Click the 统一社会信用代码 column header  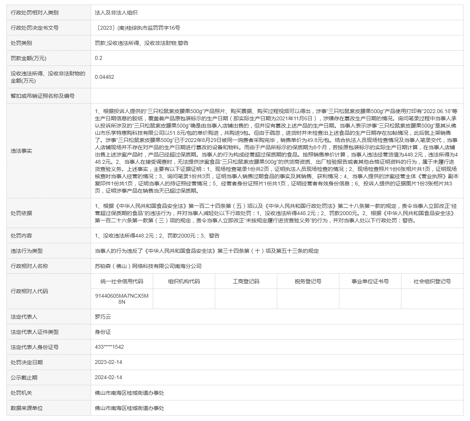coord(122,281)
